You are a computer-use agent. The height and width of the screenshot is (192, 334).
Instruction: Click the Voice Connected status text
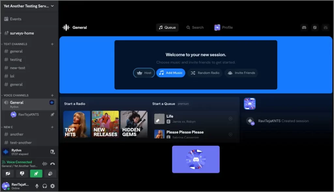tap(19, 162)
